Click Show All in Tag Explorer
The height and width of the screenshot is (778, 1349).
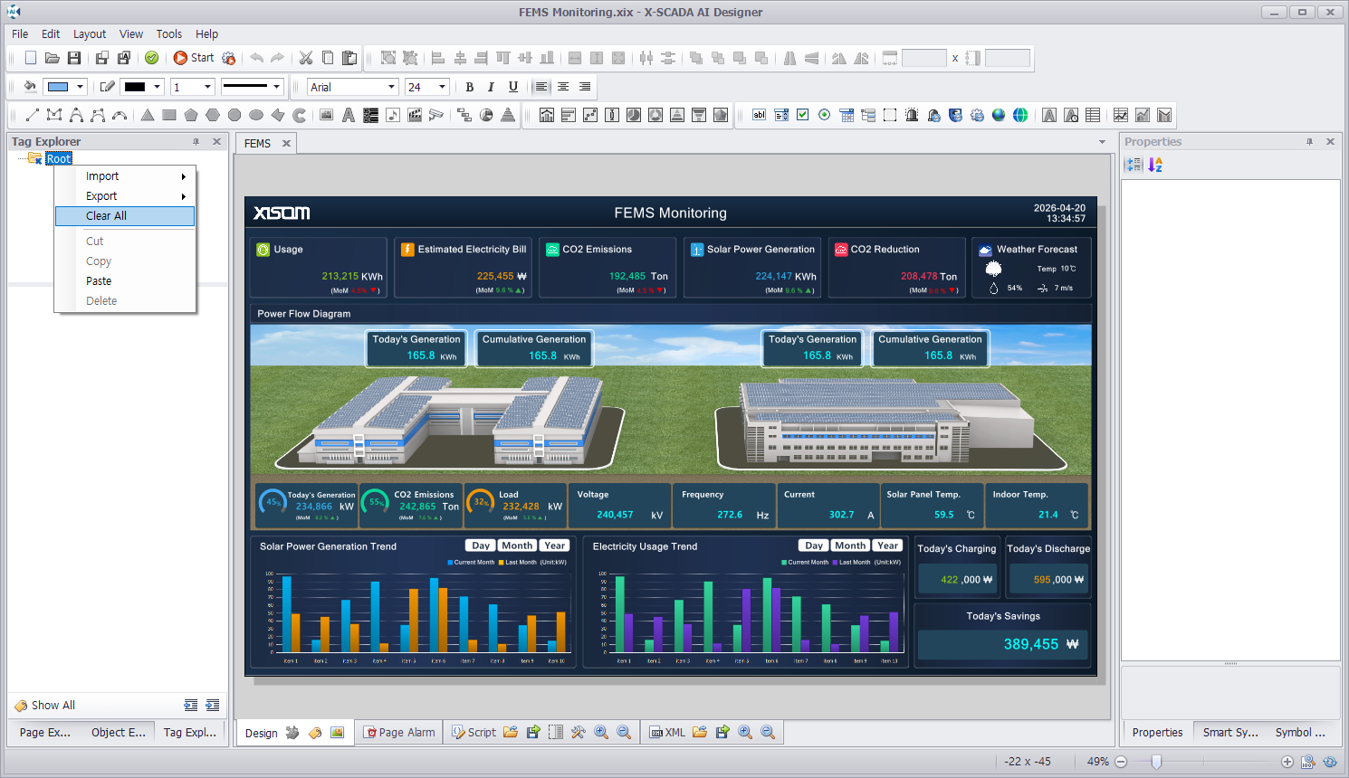click(53, 706)
